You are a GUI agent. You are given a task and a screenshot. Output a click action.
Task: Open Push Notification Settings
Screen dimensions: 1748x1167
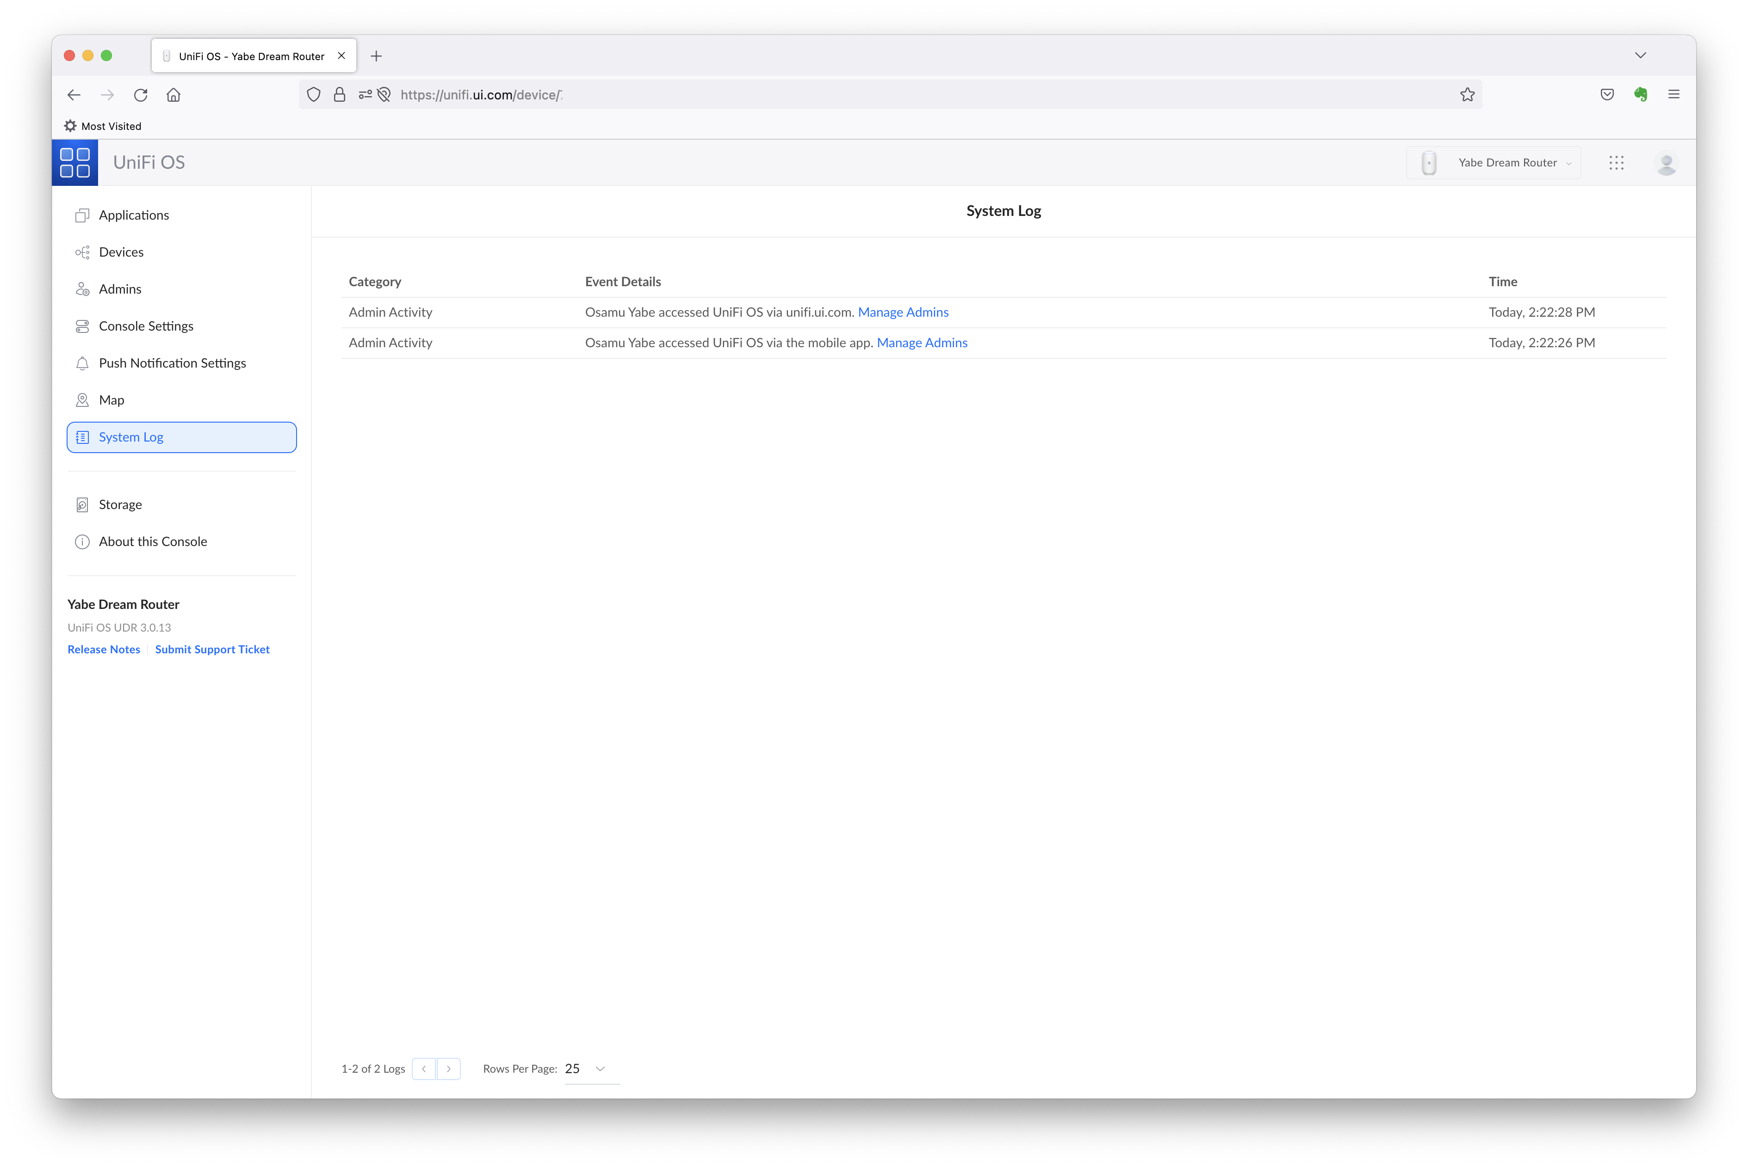coord(182,363)
